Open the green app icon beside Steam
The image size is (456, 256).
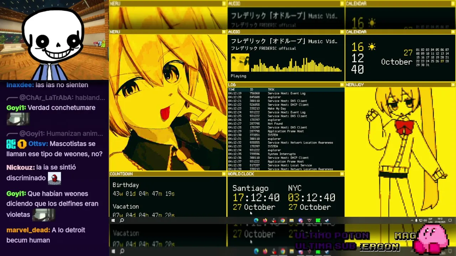(318, 220)
